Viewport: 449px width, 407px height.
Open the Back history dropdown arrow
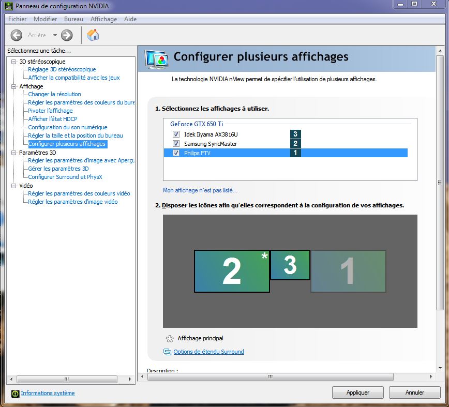point(55,35)
